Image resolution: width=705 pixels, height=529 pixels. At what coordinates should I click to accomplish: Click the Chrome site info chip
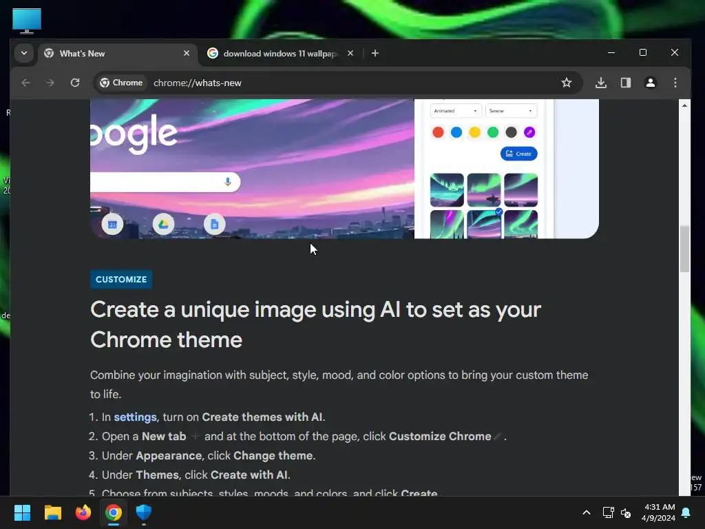[x=121, y=83]
